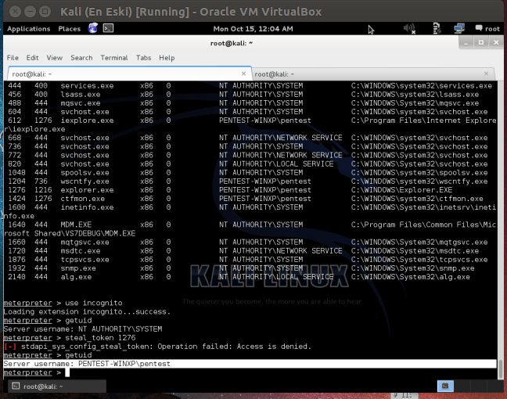Click the MDM.EXE process name

coord(76,225)
